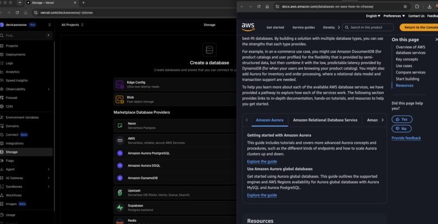
Task: Open Deployments in the Vercel sidebar
Action: pyautogui.click(x=15, y=54)
